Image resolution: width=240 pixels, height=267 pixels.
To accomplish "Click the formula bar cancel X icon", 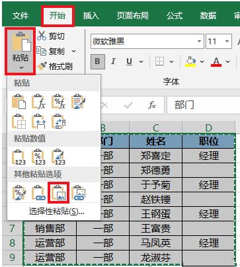I will click(104, 105).
